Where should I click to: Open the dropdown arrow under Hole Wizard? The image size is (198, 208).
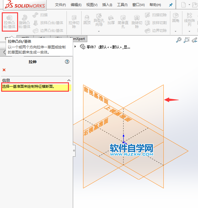(x=99, y=32)
